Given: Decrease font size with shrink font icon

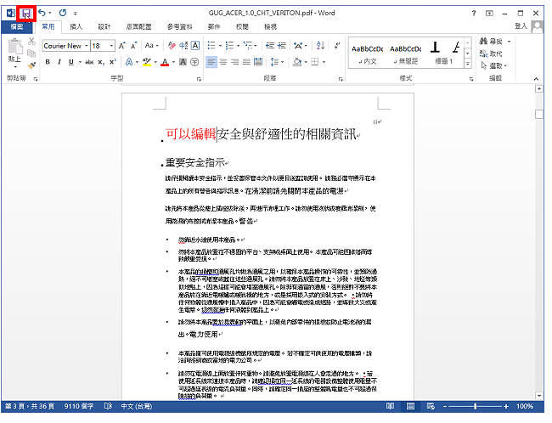Looking at the screenshot, I should (x=133, y=46).
